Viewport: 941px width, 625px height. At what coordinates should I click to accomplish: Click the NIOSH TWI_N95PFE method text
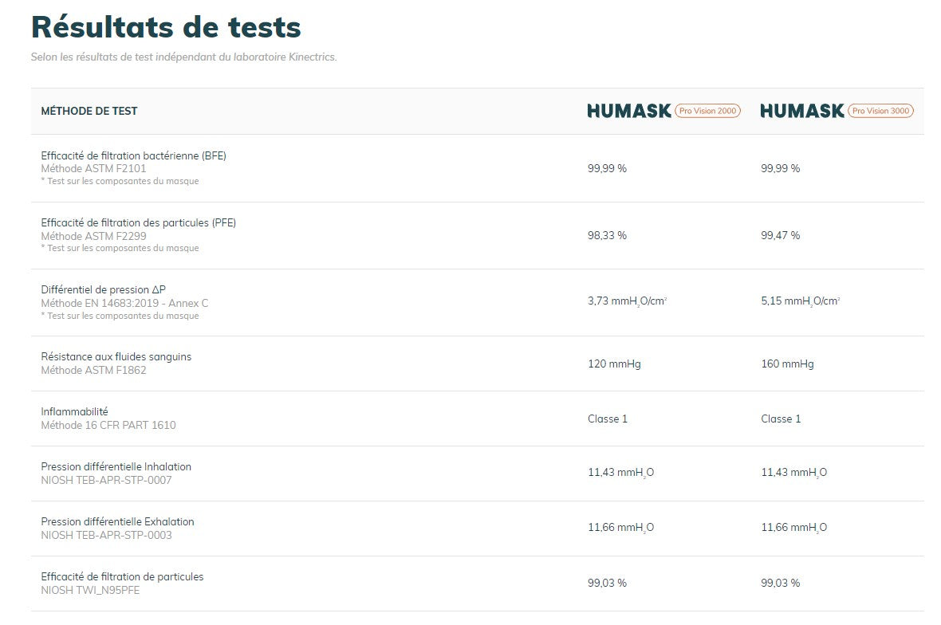pyautogui.click(x=90, y=591)
